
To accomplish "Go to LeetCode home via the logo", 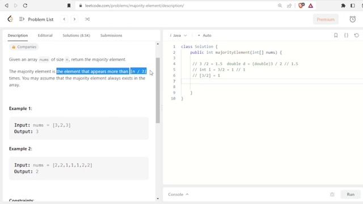I will pos(10,19).
